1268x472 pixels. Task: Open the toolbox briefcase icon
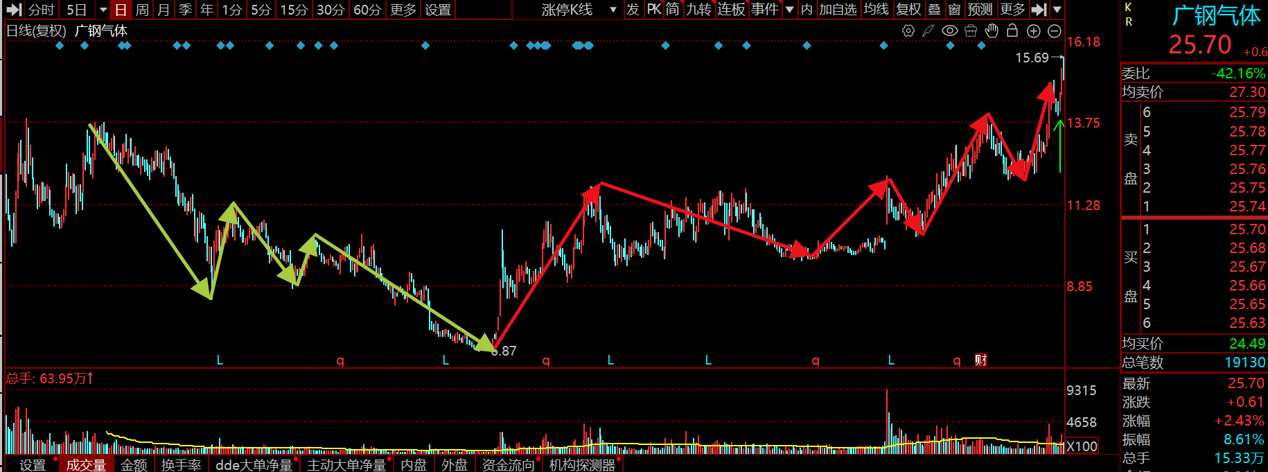click(x=971, y=30)
